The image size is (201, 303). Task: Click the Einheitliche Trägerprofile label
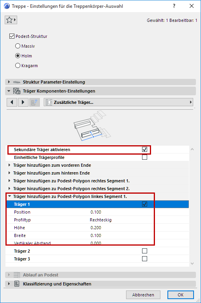pyautogui.click(x=39, y=157)
